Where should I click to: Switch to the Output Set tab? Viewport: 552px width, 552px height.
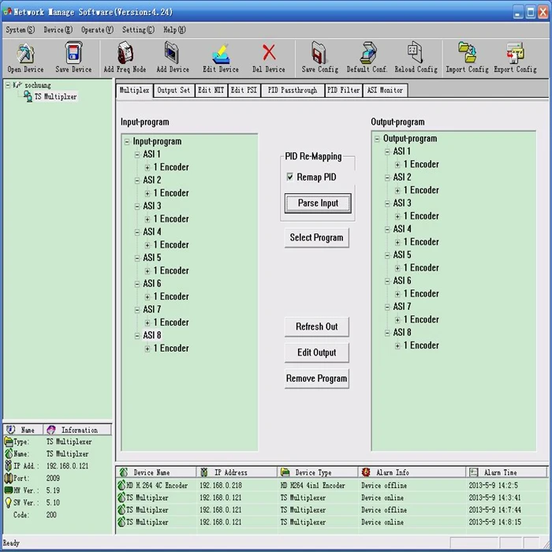coord(173,91)
